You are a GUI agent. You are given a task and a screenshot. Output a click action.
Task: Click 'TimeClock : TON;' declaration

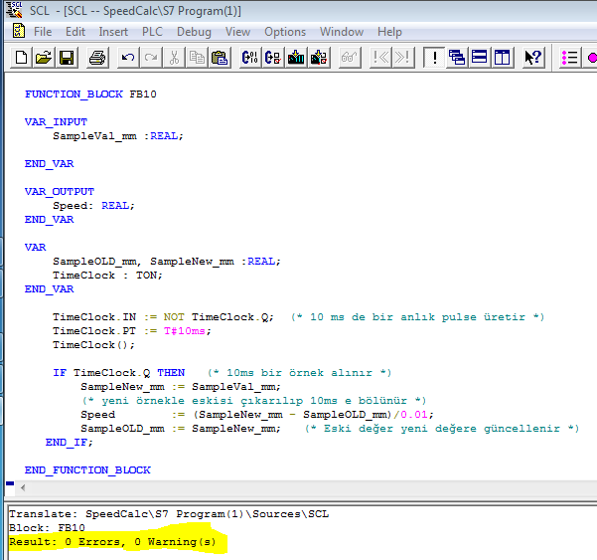pyautogui.click(x=107, y=276)
